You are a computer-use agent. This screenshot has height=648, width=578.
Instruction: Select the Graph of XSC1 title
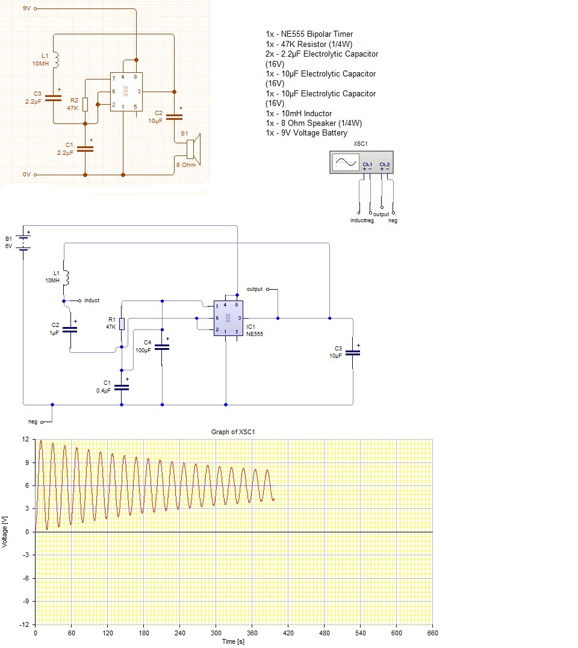point(233,432)
